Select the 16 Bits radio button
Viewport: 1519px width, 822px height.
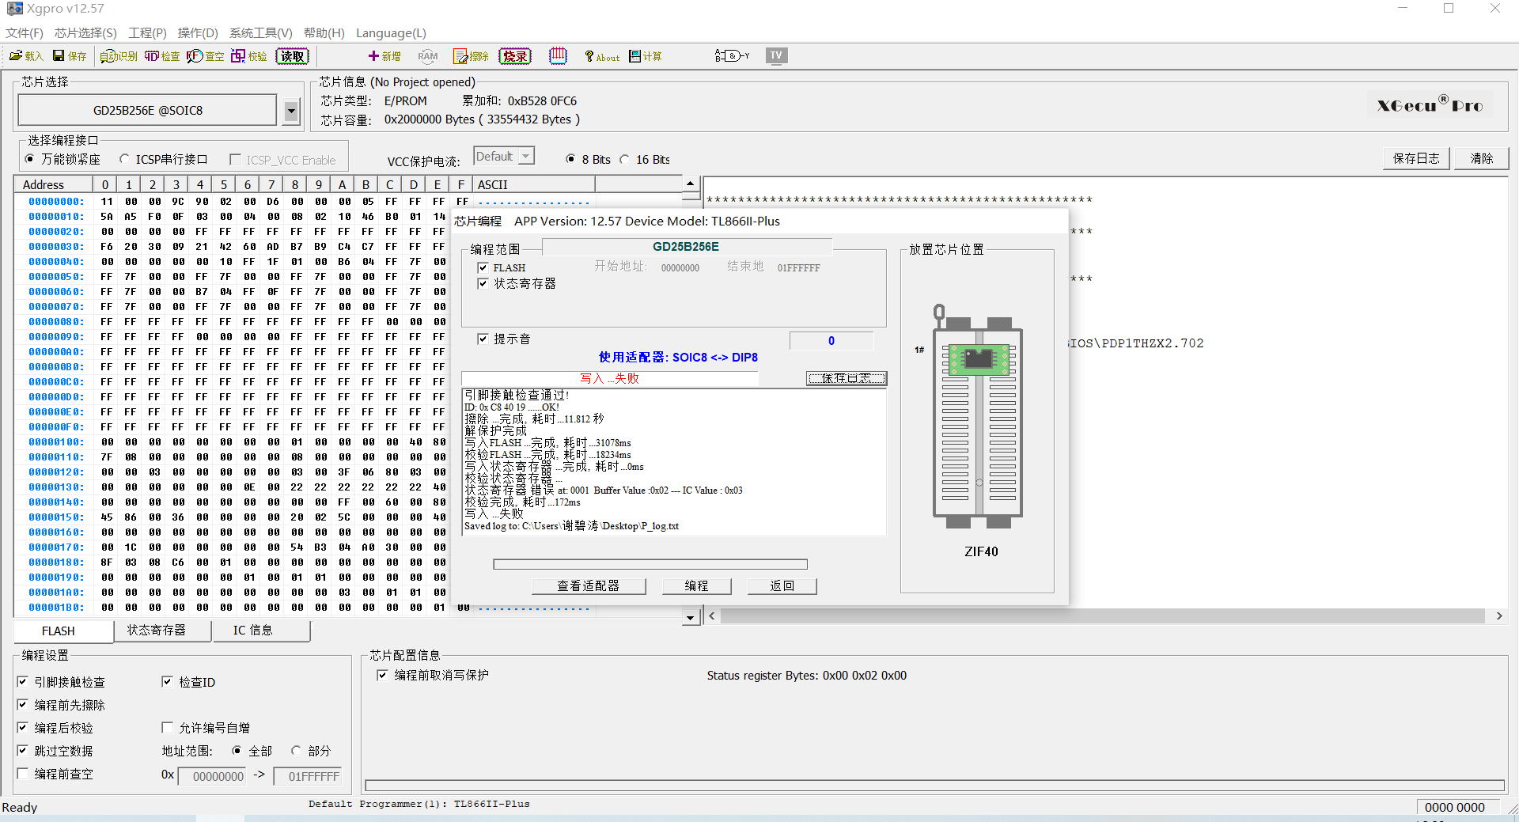(625, 160)
